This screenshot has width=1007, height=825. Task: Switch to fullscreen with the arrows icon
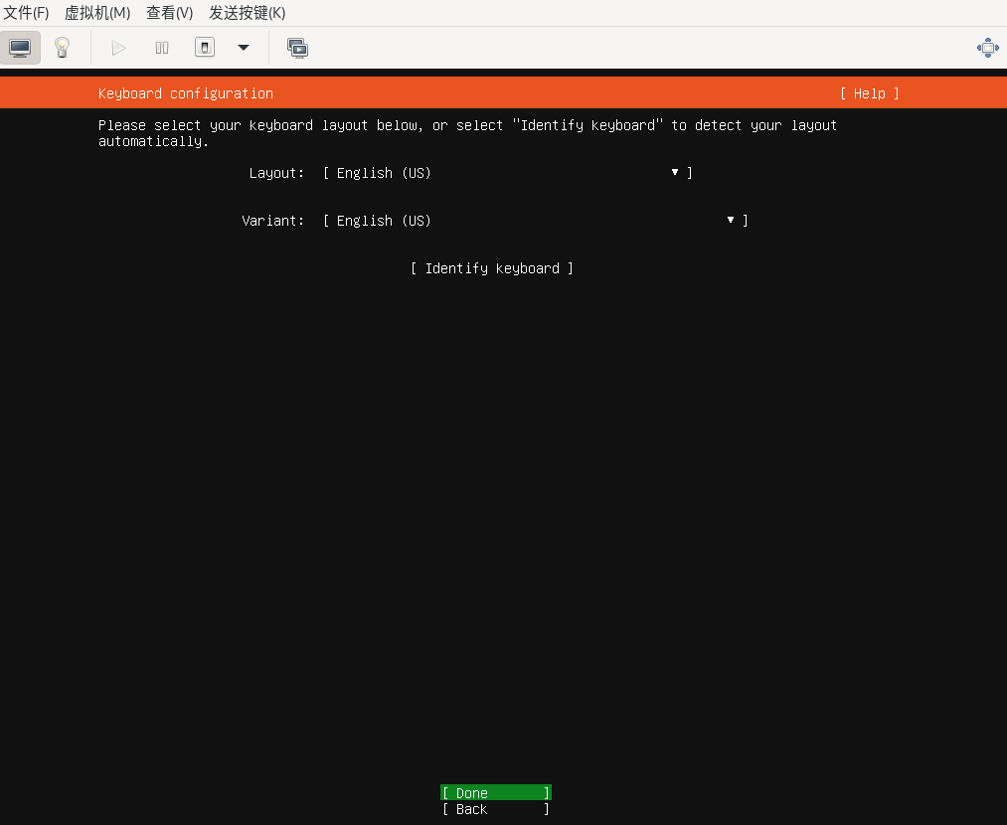coord(987,48)
